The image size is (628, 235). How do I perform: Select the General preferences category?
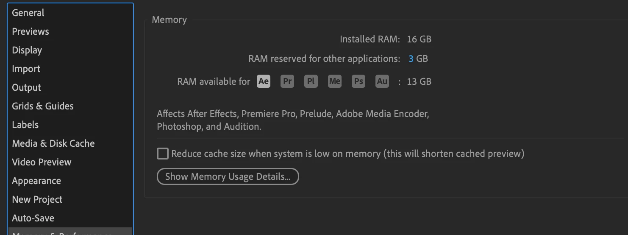(28, 13)
